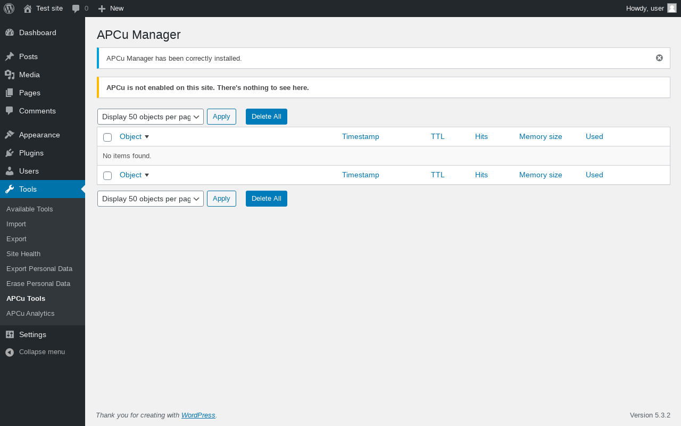The width and height of the screenshot is (681, 426).
Task: Sort by Used in the table header
Action: (594, 136)
